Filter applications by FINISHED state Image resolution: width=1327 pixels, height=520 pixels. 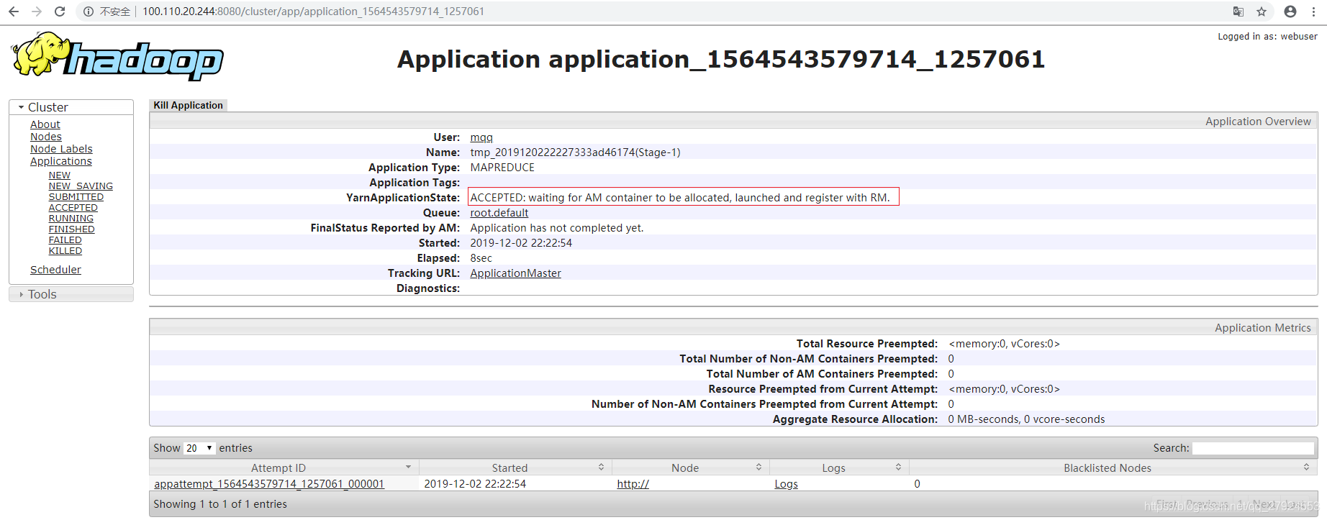tap(71, 229)
